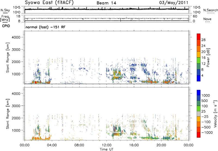Image resolution: width=218 pixels, height=151 pixels.
Task: Pick the grey -25 to 25 velocity segment
Action: 199,114
